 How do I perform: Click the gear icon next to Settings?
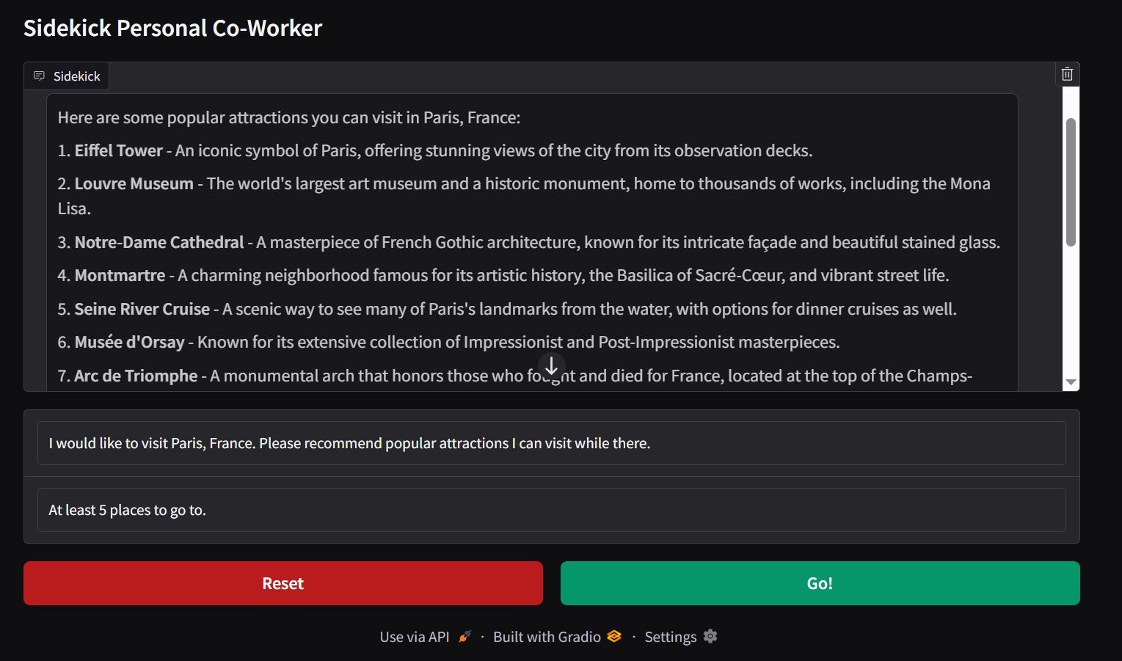coord(710,637)
